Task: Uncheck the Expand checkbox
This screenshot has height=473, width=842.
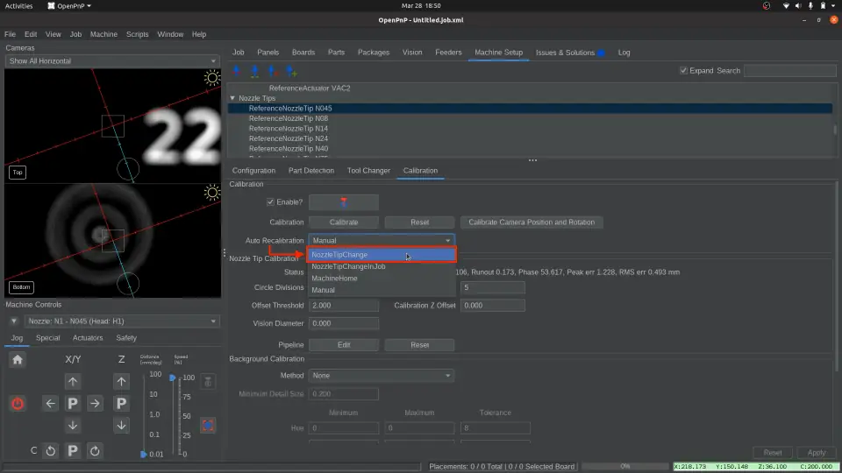Action: [x=684, y=70]
